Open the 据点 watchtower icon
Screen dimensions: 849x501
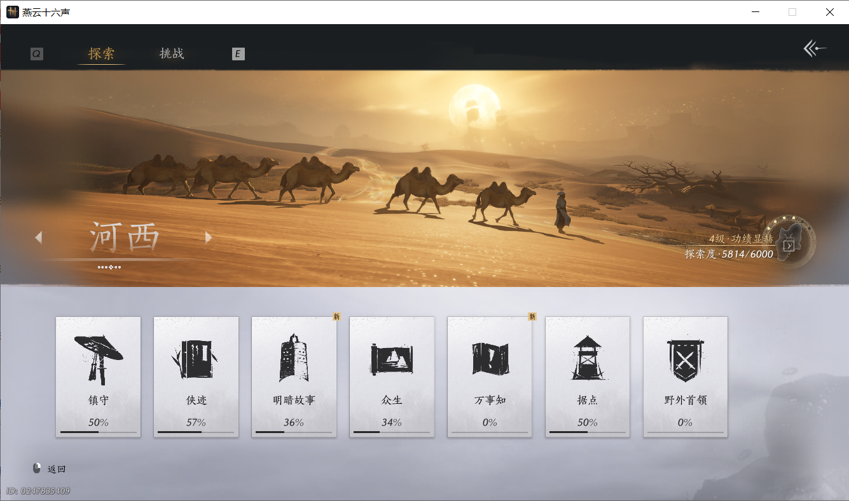coord(587,358)
